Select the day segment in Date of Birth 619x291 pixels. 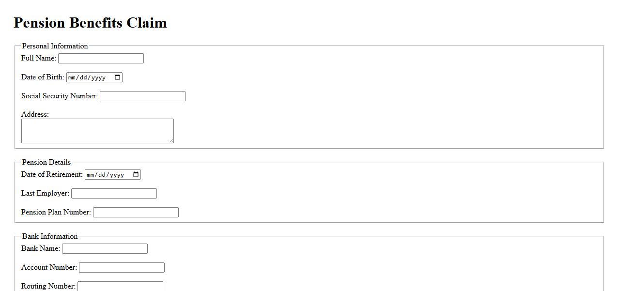coord(84,77)
